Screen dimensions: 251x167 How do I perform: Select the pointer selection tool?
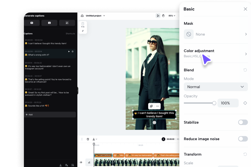click(158, 16)
